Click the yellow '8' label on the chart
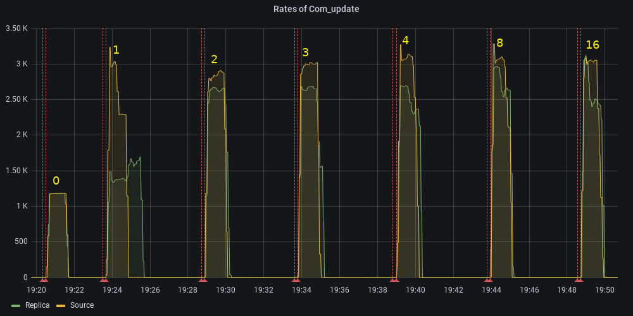This screenshot has height=316, width=633. point(499,43)
